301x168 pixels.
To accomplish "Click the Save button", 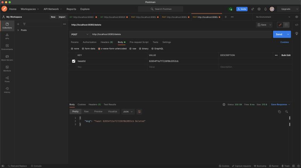I will [262, 25].
